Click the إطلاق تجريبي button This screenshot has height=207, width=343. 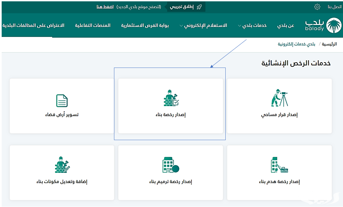(186, 7)
